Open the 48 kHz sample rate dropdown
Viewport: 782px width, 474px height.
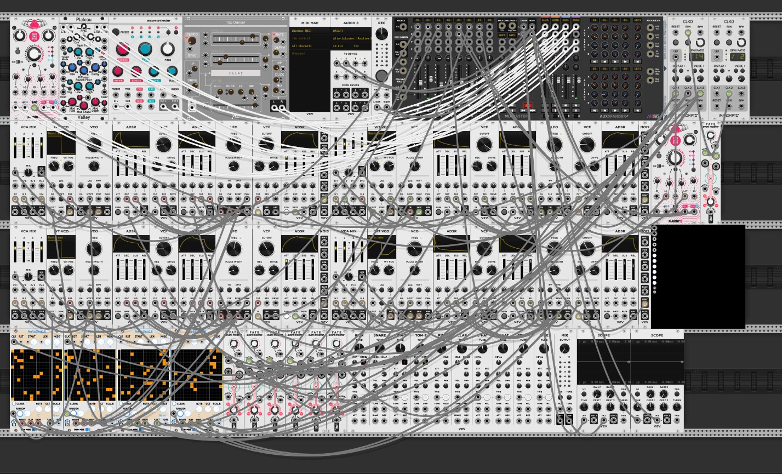(341, 45)
